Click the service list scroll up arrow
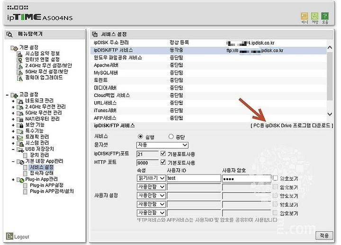The height and width of the screenshot is (245, 341). coord(330,47)
